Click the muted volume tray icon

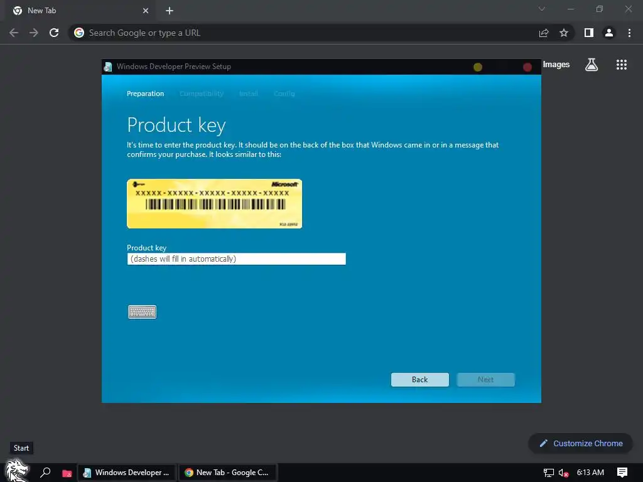[x=563, y=473]
